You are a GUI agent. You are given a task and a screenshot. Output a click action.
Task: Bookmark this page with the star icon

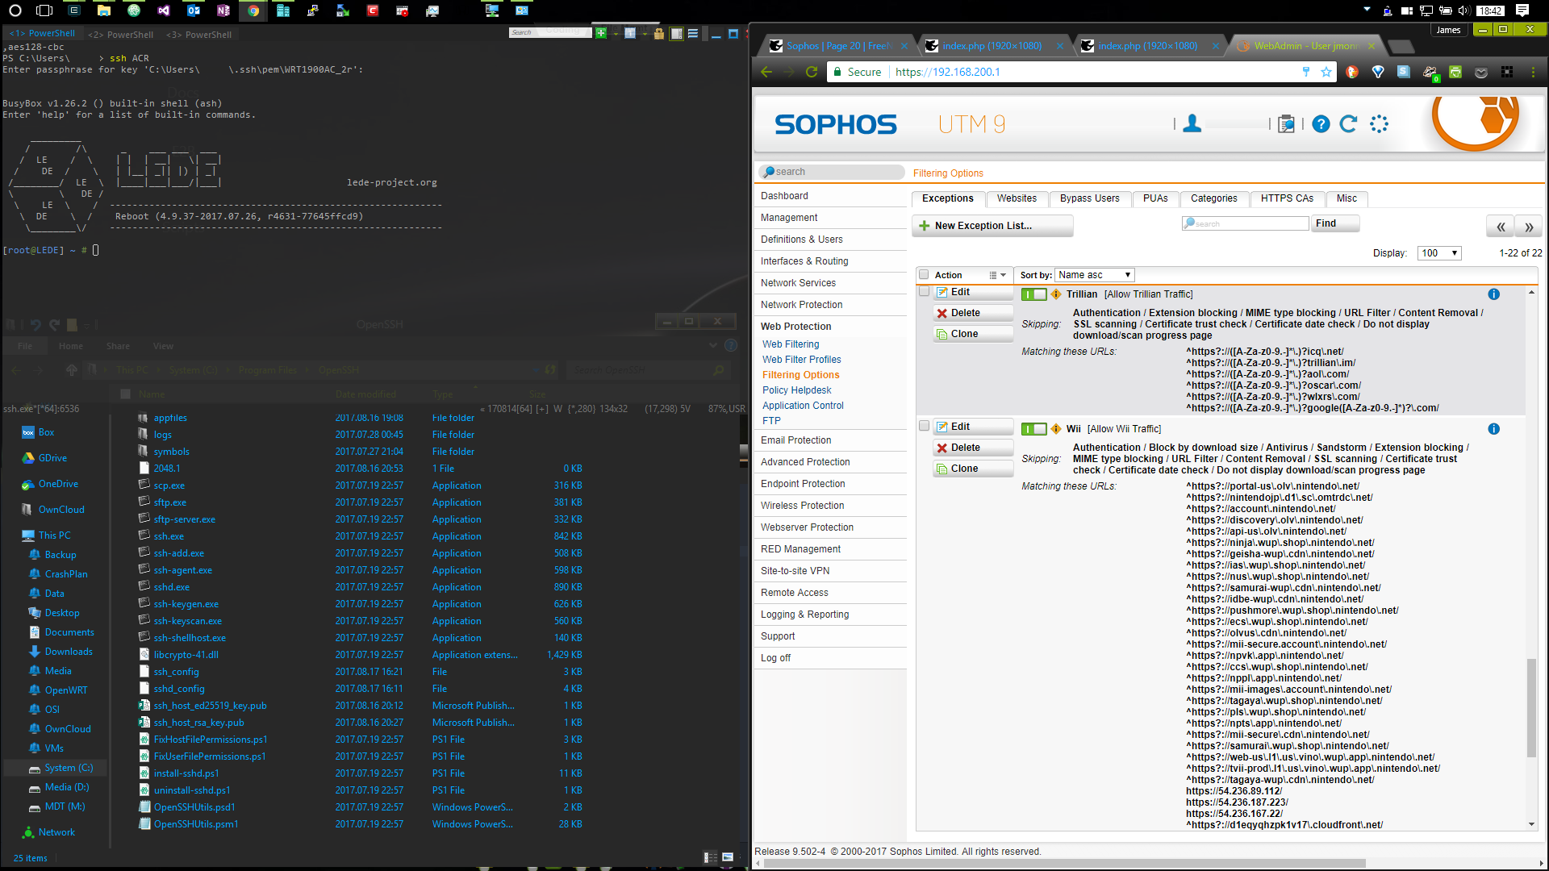(x=1326, y=72)
